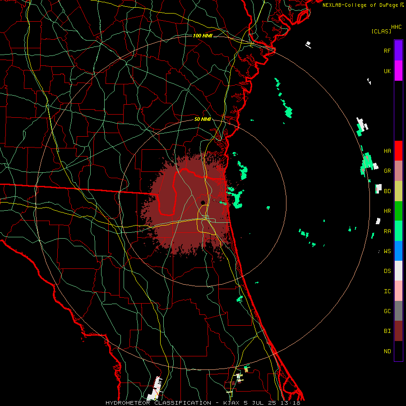Click the DS white legend swatch

(398, 271)
